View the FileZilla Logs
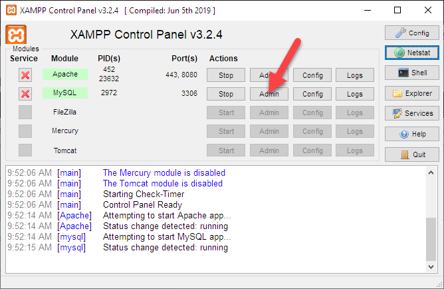The width and height of the screenshot is (444, 289). pyautogui.click(x=355, y=113)
